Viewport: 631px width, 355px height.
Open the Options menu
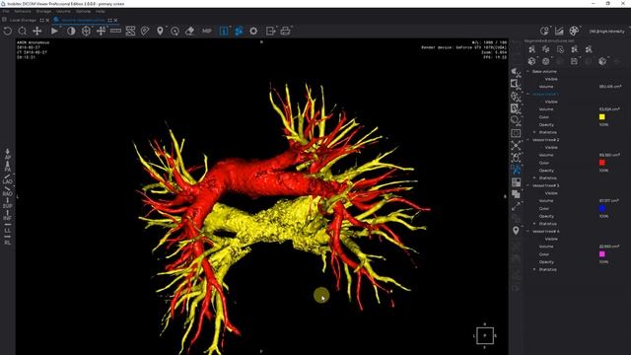tap(83, 11)
